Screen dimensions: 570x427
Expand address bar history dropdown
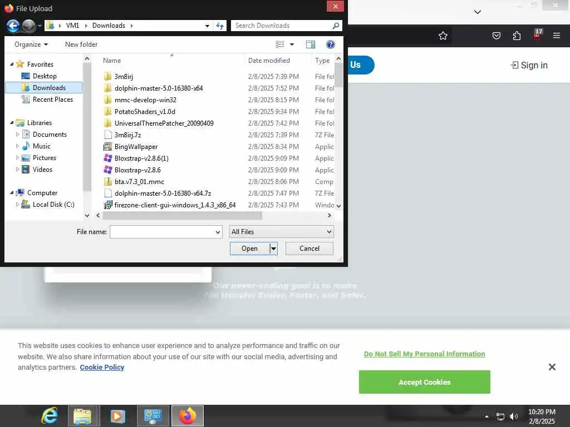pos(207,26)
